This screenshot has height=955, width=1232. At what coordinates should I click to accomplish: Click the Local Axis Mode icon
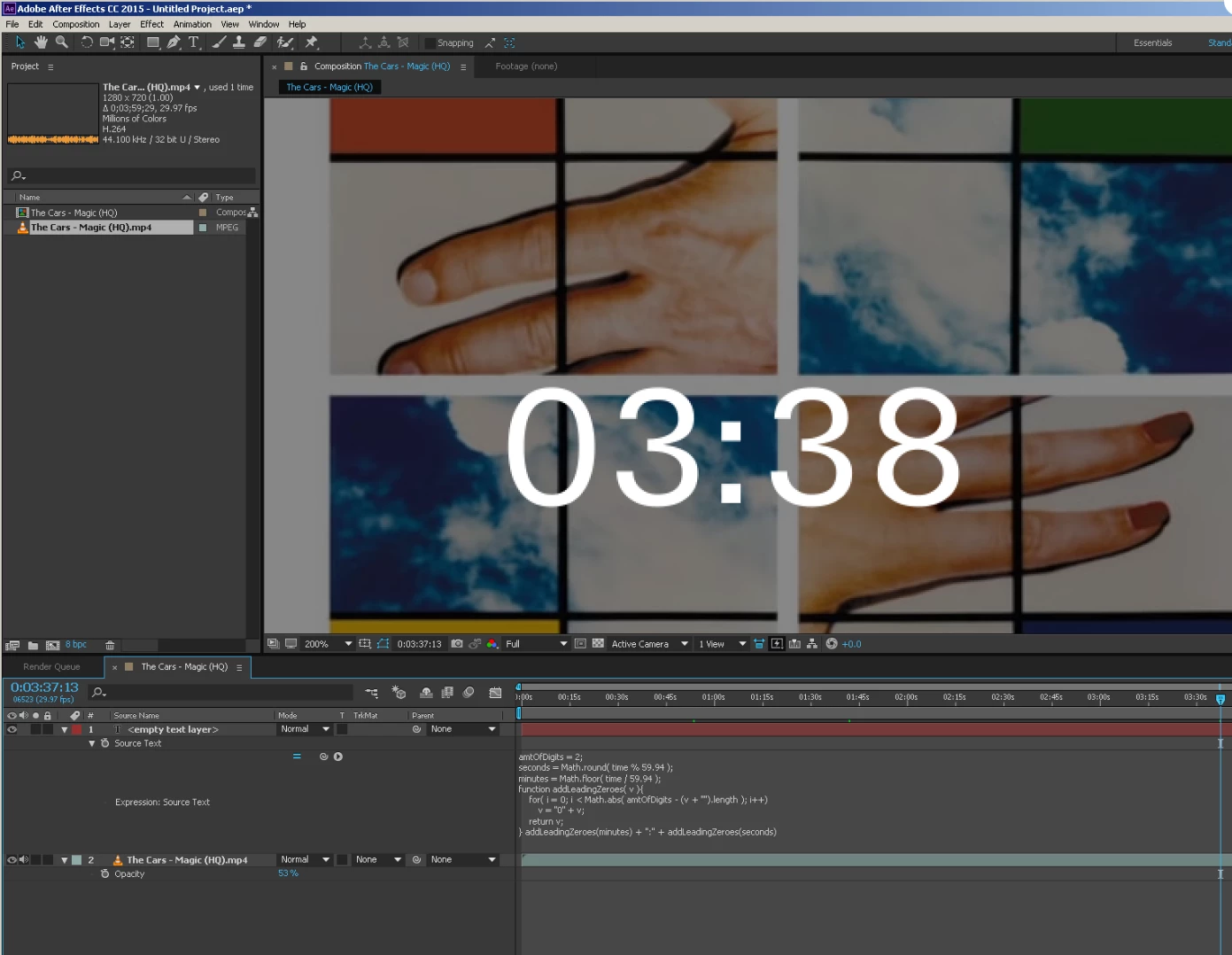click(x=364, y=43)
